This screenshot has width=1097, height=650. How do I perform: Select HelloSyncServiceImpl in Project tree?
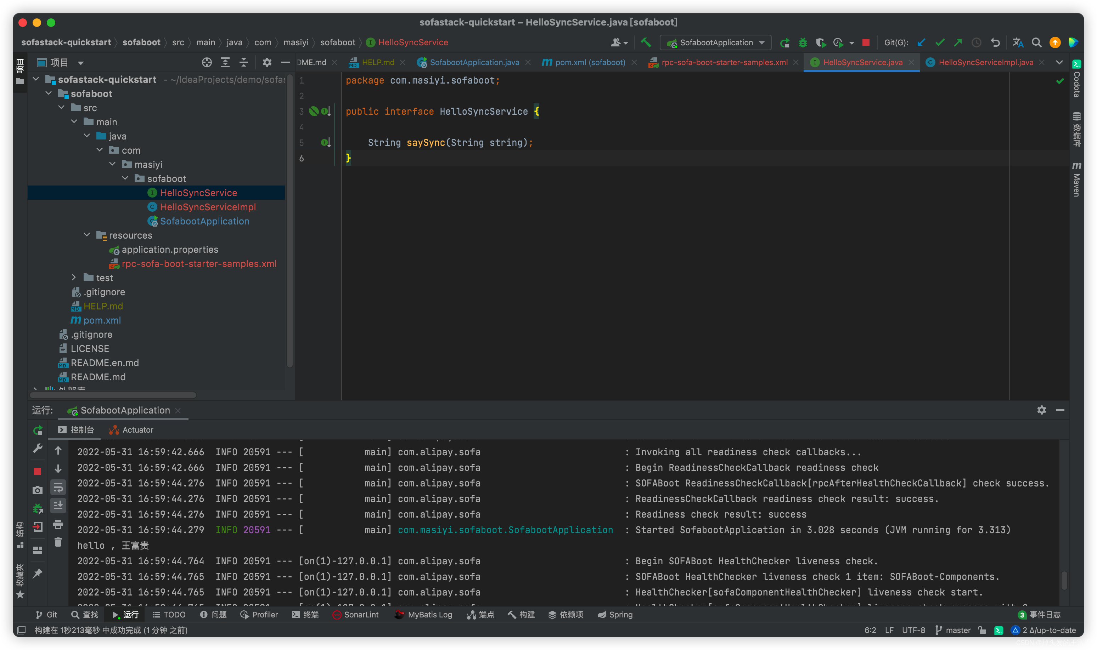pos(208,207)
